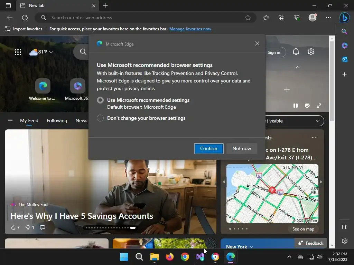Screen dimensions: 354x265
Task: Click the sidebar Search icon
Action: (x=345, y=31)
